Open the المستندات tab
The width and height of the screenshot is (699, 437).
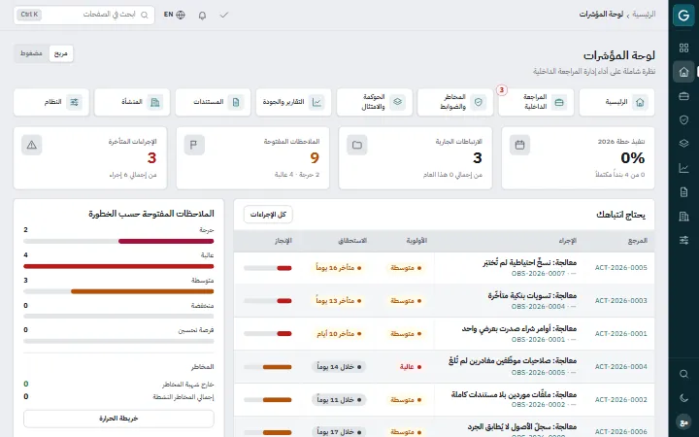click(x=213, y=102)
